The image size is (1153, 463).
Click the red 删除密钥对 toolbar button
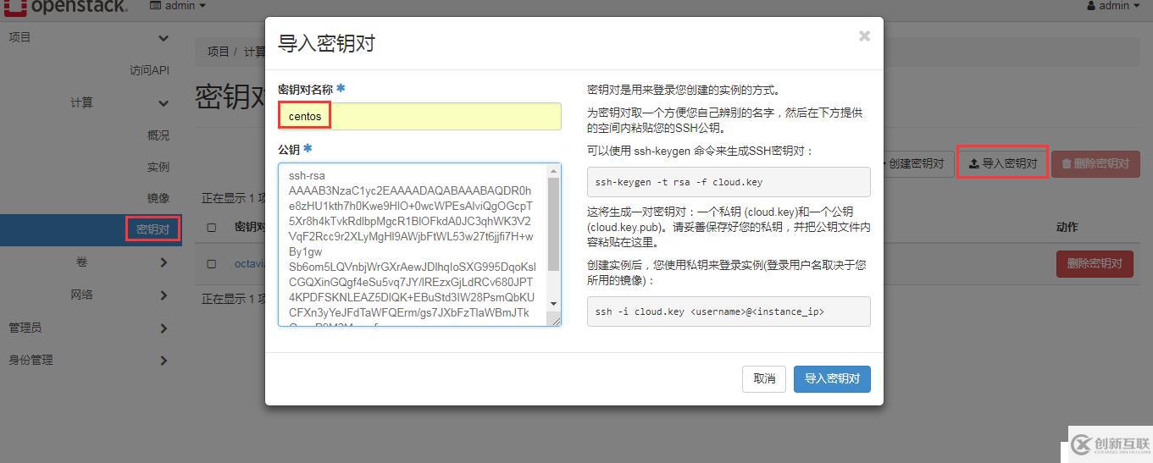coord(1095,164)
